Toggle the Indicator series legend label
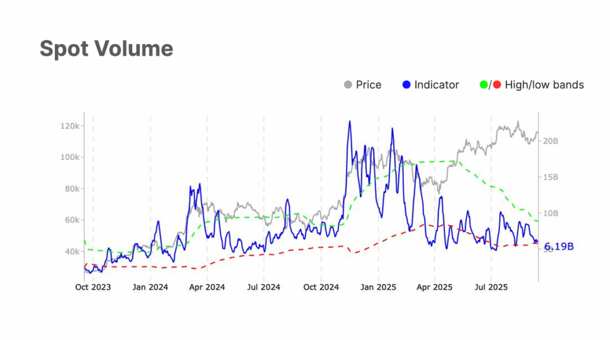Screen dimensions: 610x340 436,85
